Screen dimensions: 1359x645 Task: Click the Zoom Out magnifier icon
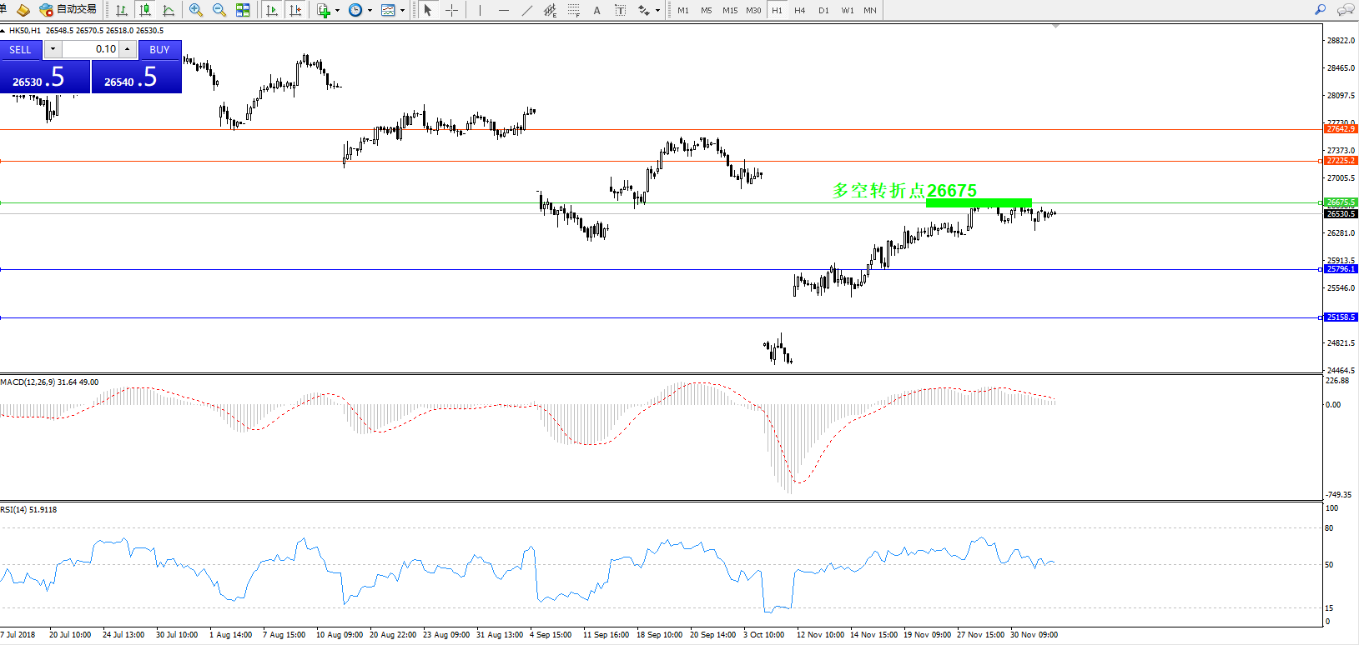[219, 10]
